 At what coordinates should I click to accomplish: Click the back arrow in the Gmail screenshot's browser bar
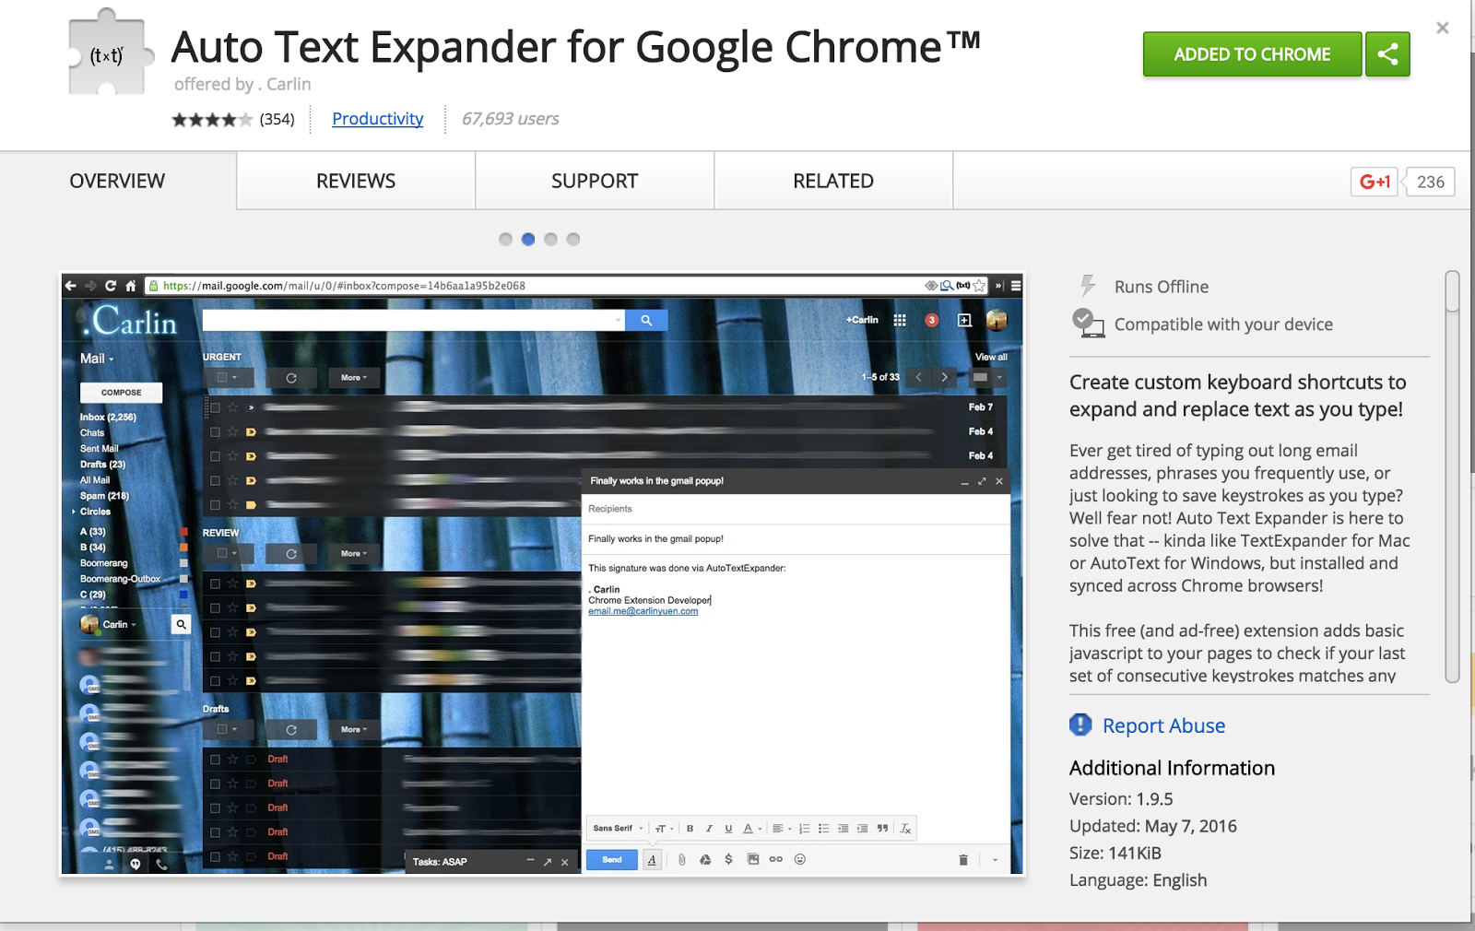coord(71,286)
